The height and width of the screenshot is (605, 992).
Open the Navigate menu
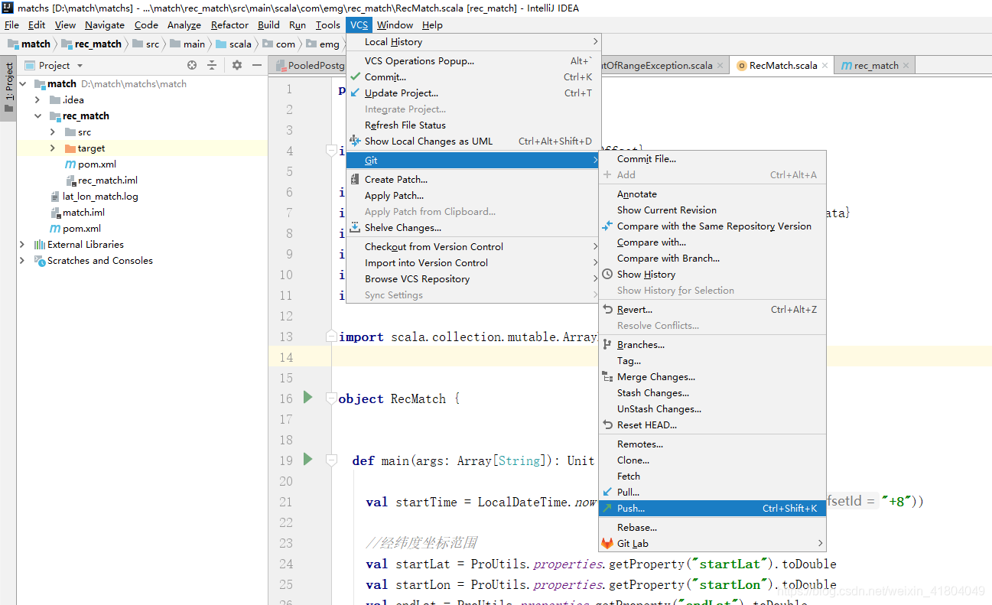[x=105, y=24]
